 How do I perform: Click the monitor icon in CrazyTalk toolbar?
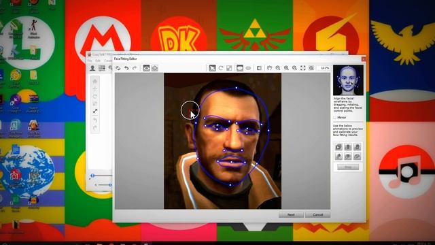tap(102, 68)
